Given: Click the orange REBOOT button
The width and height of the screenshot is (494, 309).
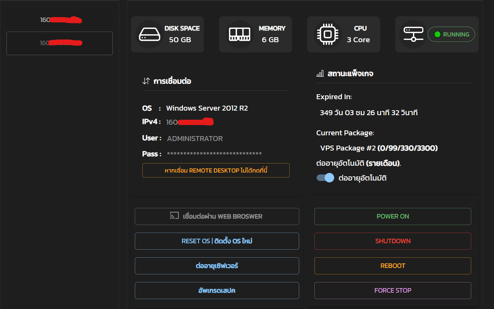Looking at the screenshot, I should pos(393,266).
